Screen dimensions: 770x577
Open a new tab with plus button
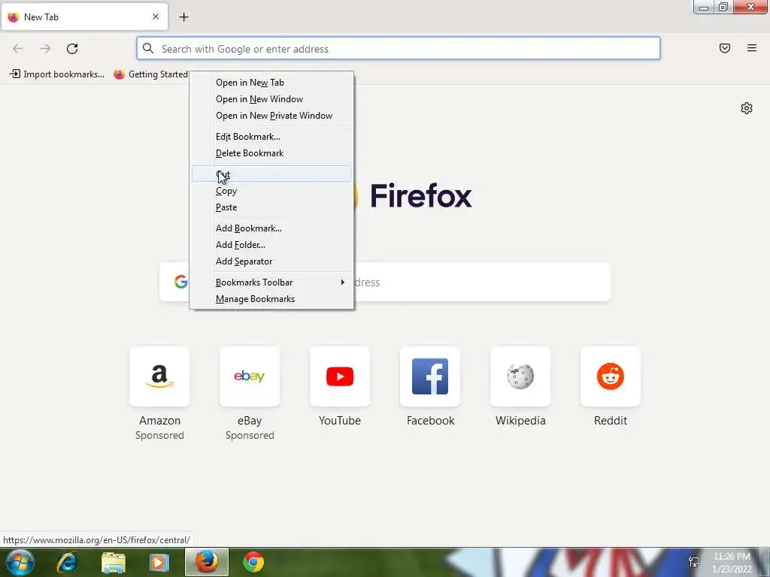(x=183, y=17)
